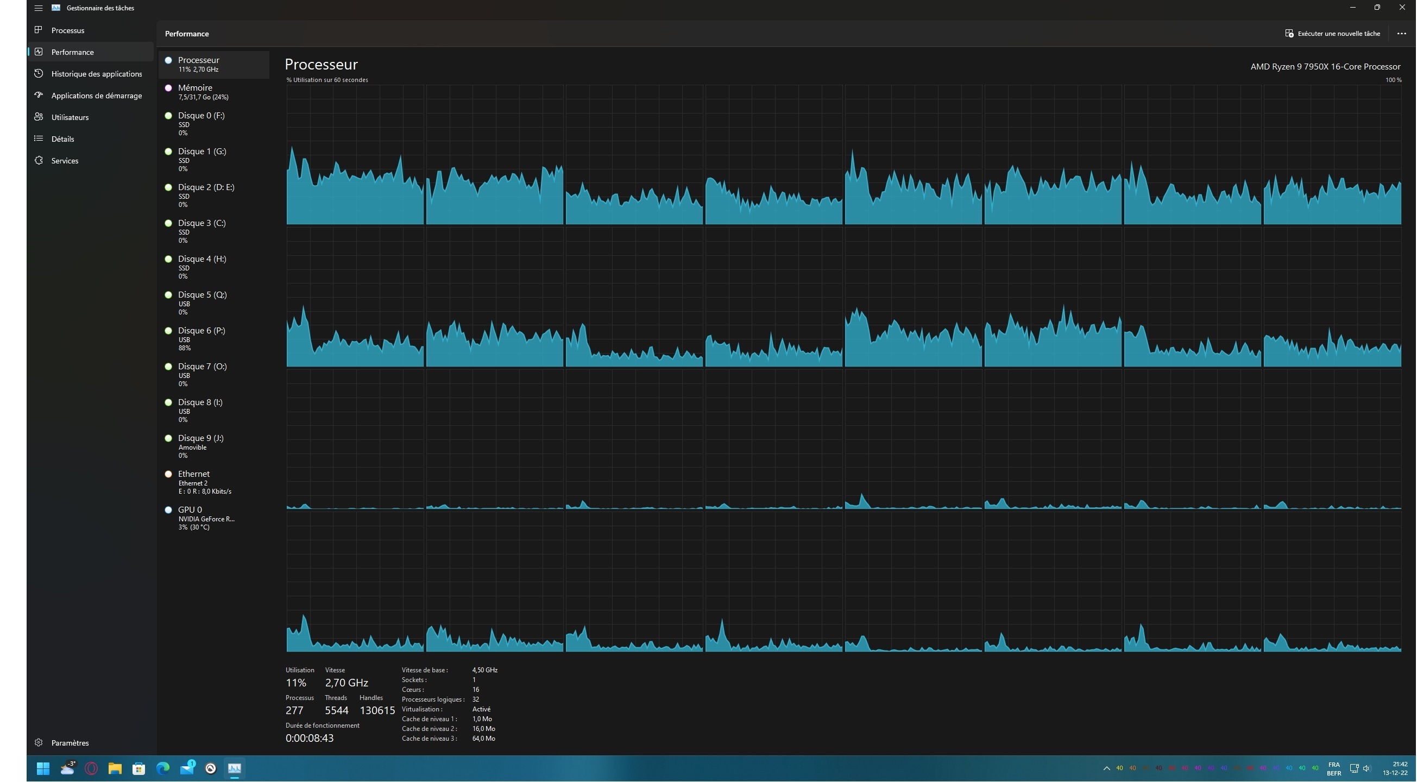
Task: Open the File Explorer taskbar icon
Action: point(115,769)
